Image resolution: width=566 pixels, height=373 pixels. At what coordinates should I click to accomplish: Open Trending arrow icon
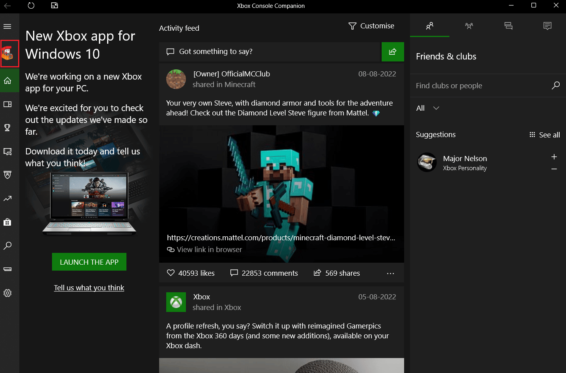click(x=7, y=199)
